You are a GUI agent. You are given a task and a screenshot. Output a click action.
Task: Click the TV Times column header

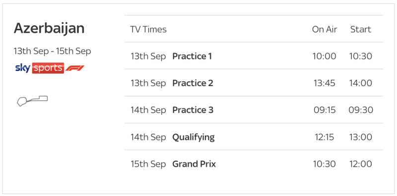pos(148,29)
